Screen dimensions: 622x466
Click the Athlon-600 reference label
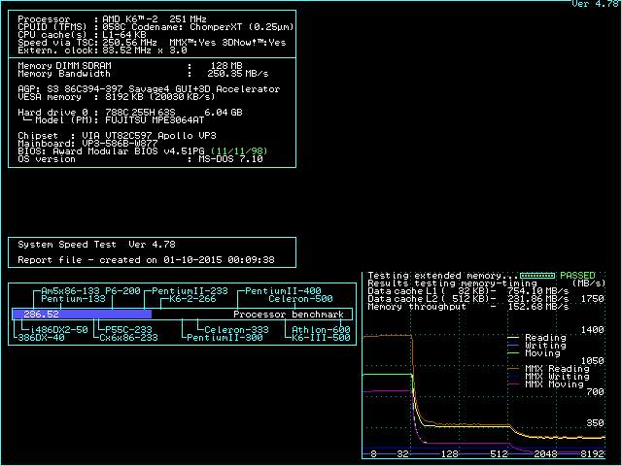click(321, 330)
